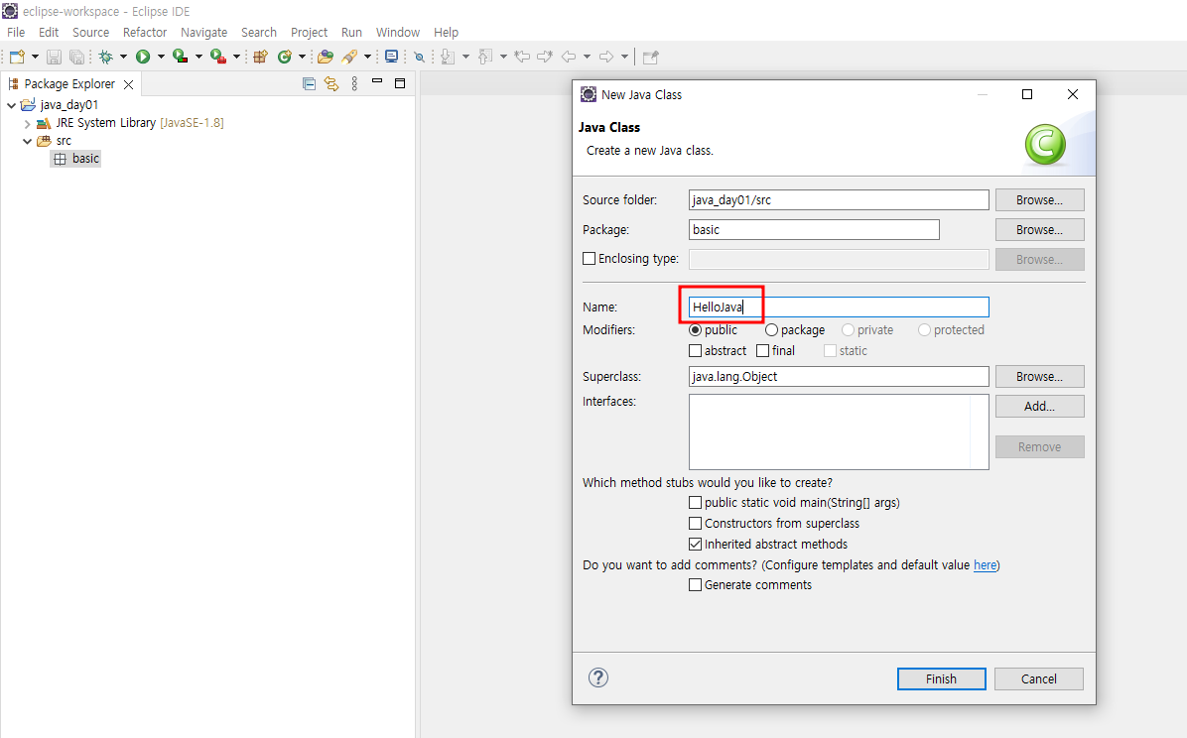Open the Coverage dropdown arrow
This screenshot has width=1187, height=738.
click(198, 57)
